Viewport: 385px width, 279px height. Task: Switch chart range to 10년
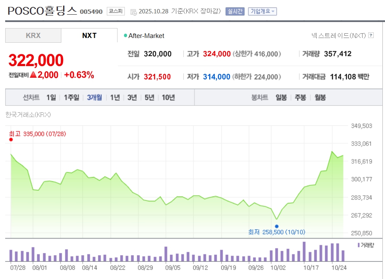coord(168,98)
